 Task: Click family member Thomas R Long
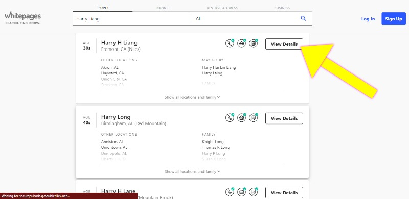216,147
